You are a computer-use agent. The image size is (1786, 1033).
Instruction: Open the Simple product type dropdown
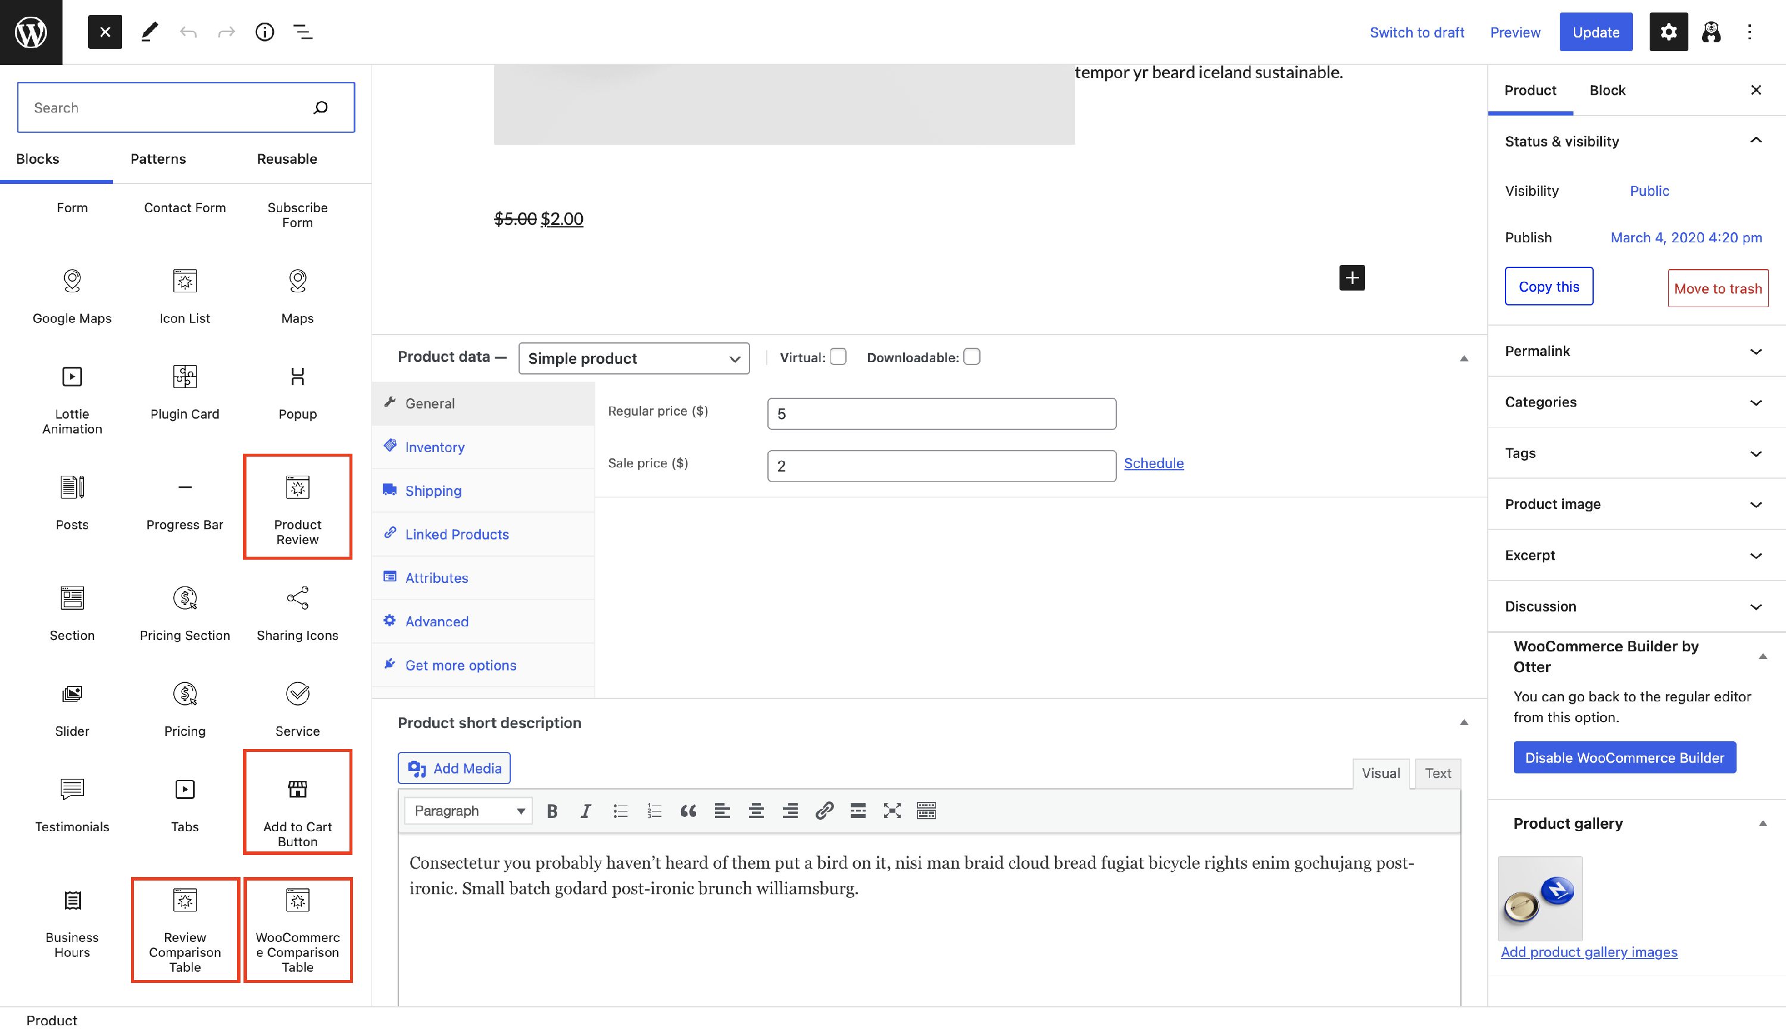(x=633, y=358)
